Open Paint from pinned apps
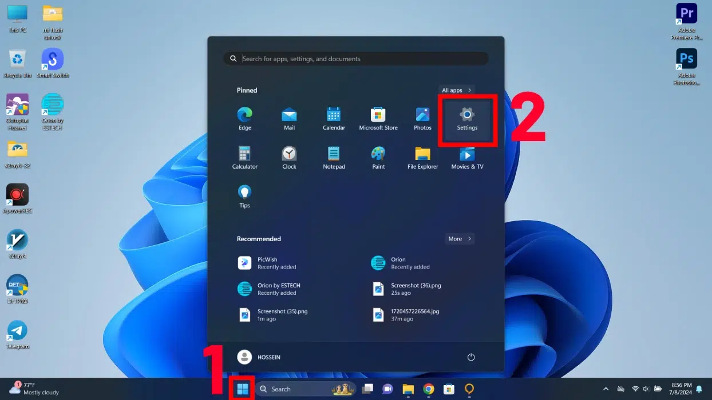Screen dimensions: 712x400 click(378, 158)
